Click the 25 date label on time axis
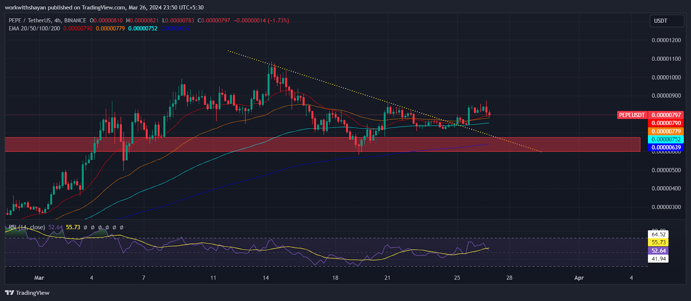The height and width of the screenshot is (301, 691). [457, 278]
